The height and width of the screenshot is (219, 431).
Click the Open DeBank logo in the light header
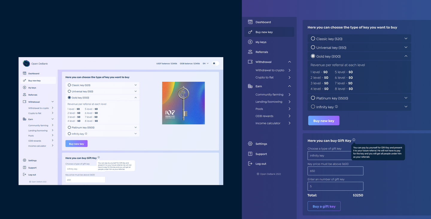(x=26, y=63)
